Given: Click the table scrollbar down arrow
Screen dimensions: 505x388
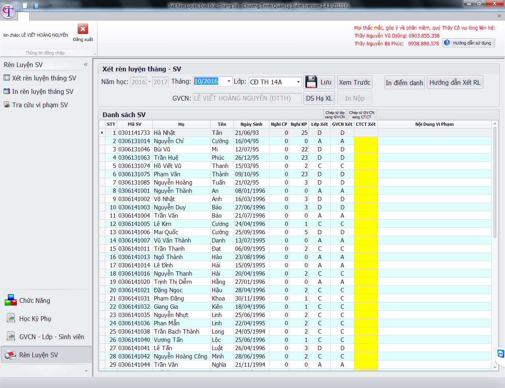Looking at the screenshot, I should click(495, 367).
